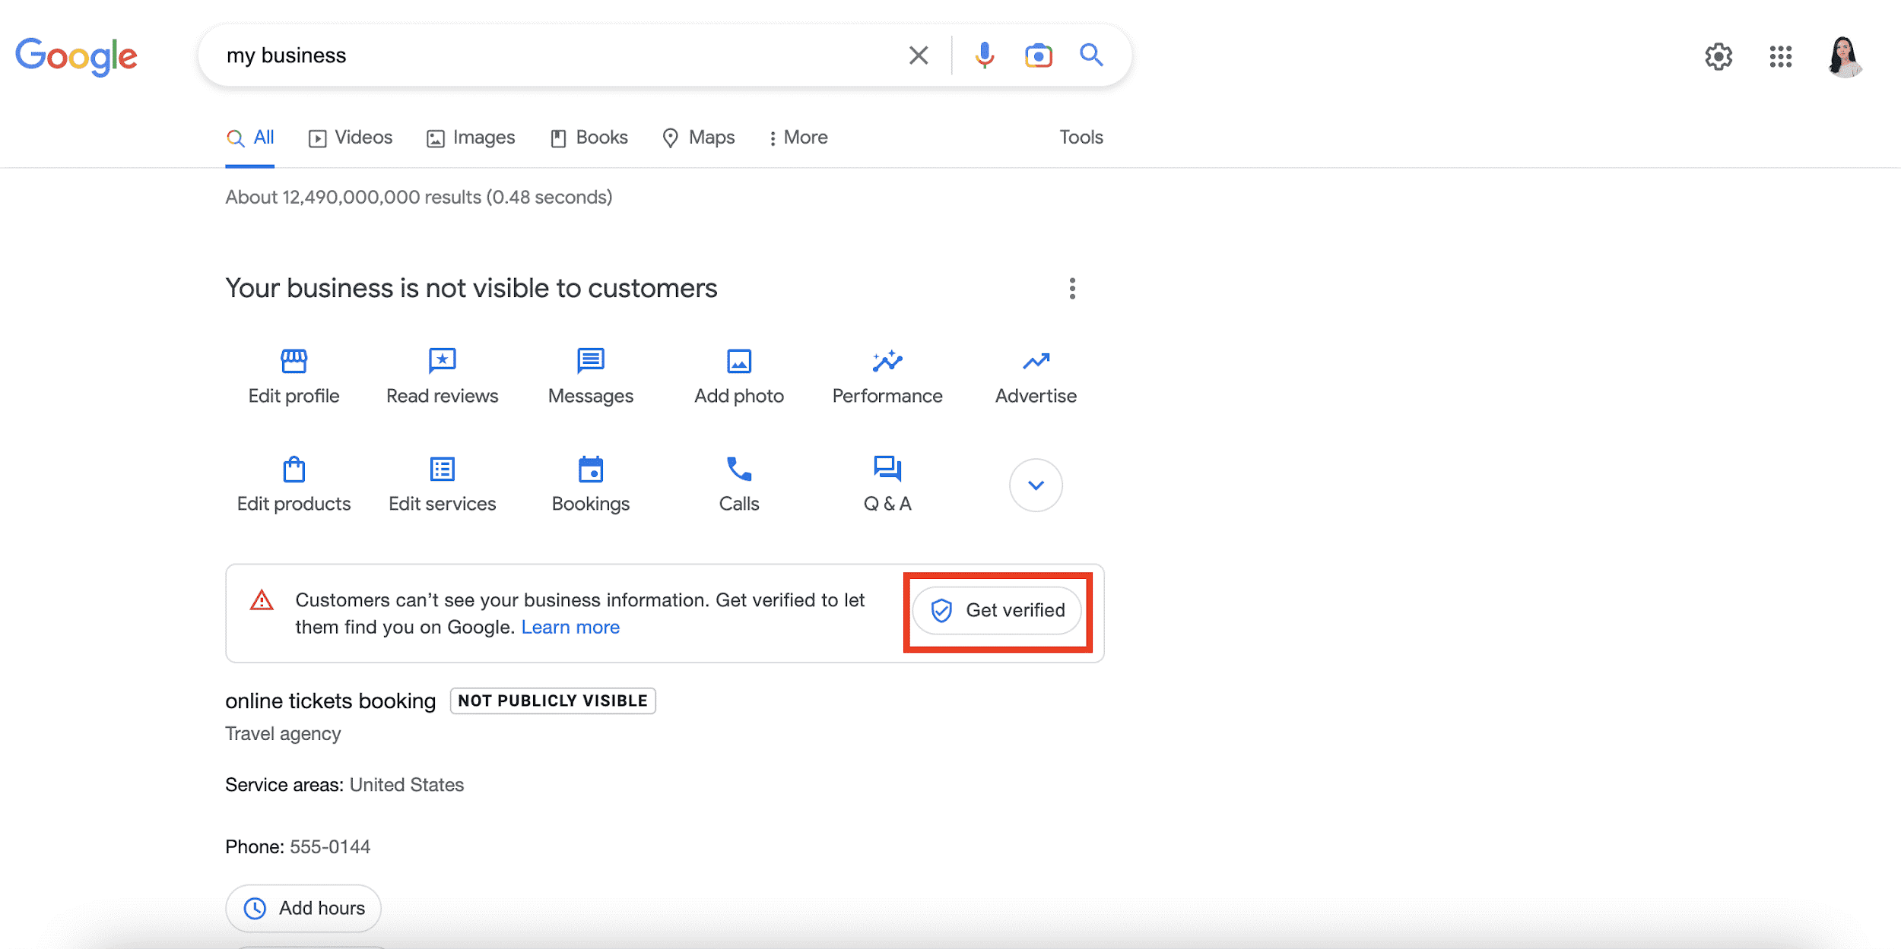Click the United States service area

(x=407, y=785)
